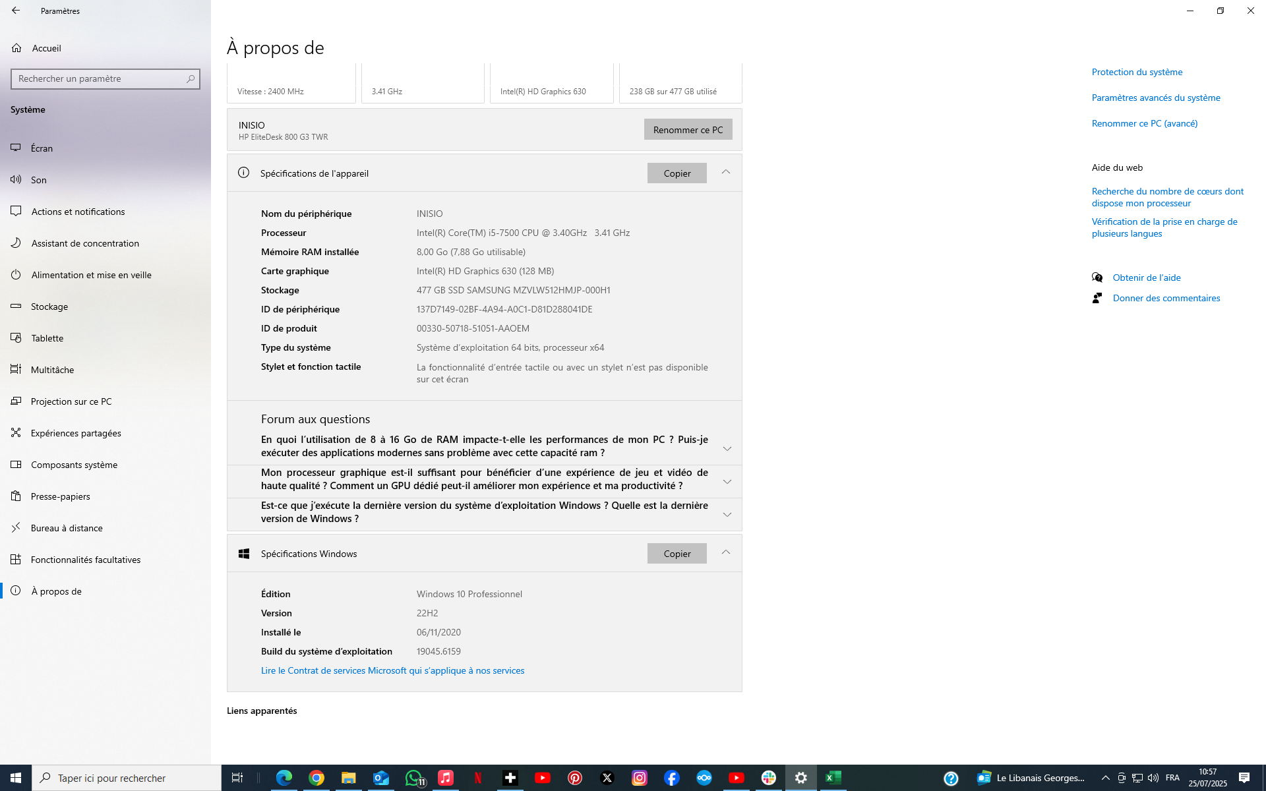This screenshot has width=1266, height=791.
Task: Expand the latest Windows version FAQ
Action: coord(727,514)
